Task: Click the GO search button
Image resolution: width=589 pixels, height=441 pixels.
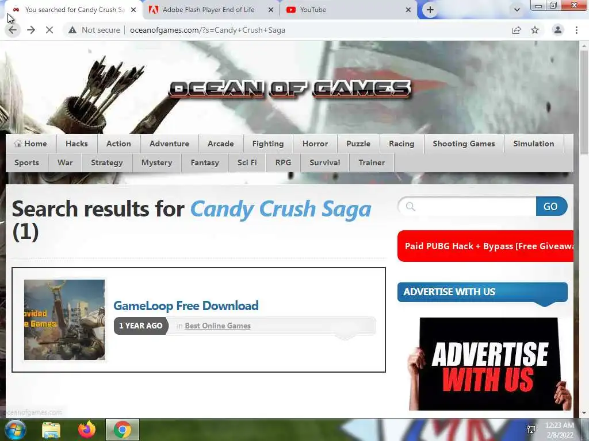Action: 551,206
